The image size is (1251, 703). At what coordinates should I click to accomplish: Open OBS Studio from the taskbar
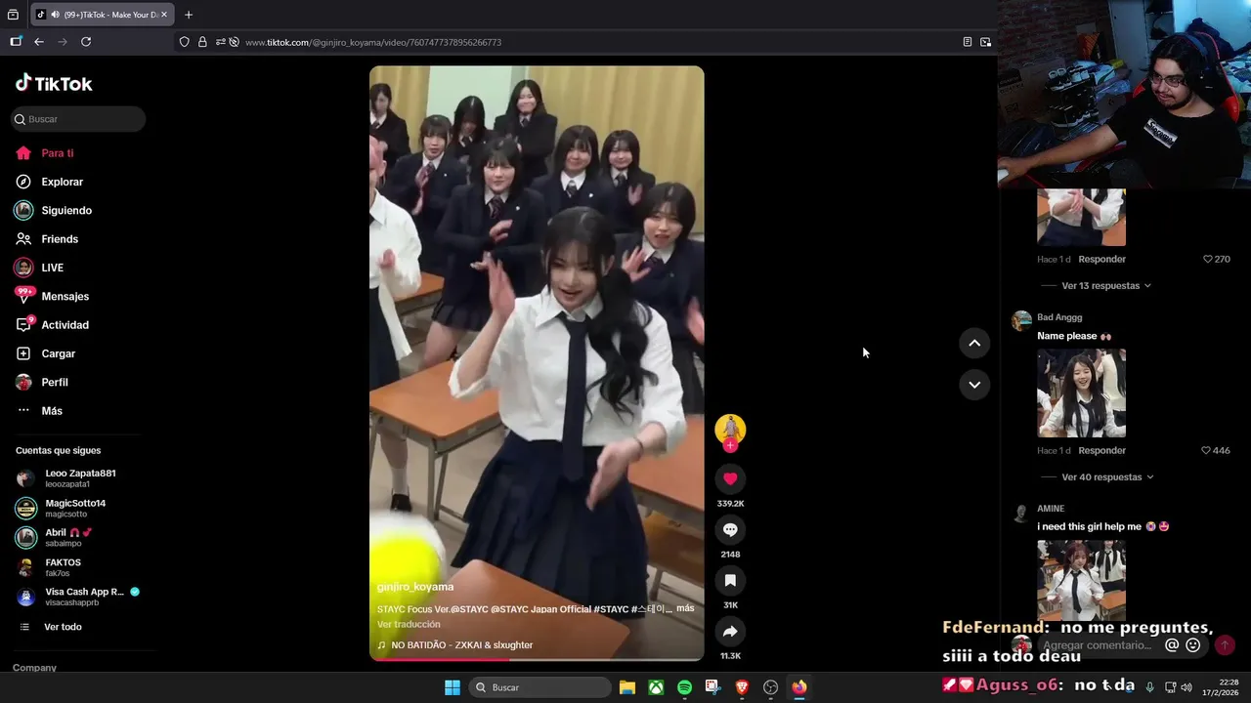[770, 687]
